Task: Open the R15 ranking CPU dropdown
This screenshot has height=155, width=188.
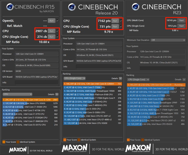Action: click(13, 94)
